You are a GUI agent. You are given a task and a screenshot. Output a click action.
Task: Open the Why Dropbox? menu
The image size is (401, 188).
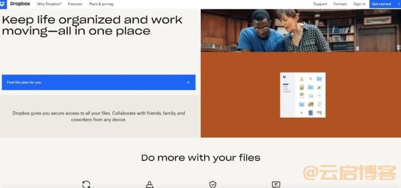[x=49, y=4]
